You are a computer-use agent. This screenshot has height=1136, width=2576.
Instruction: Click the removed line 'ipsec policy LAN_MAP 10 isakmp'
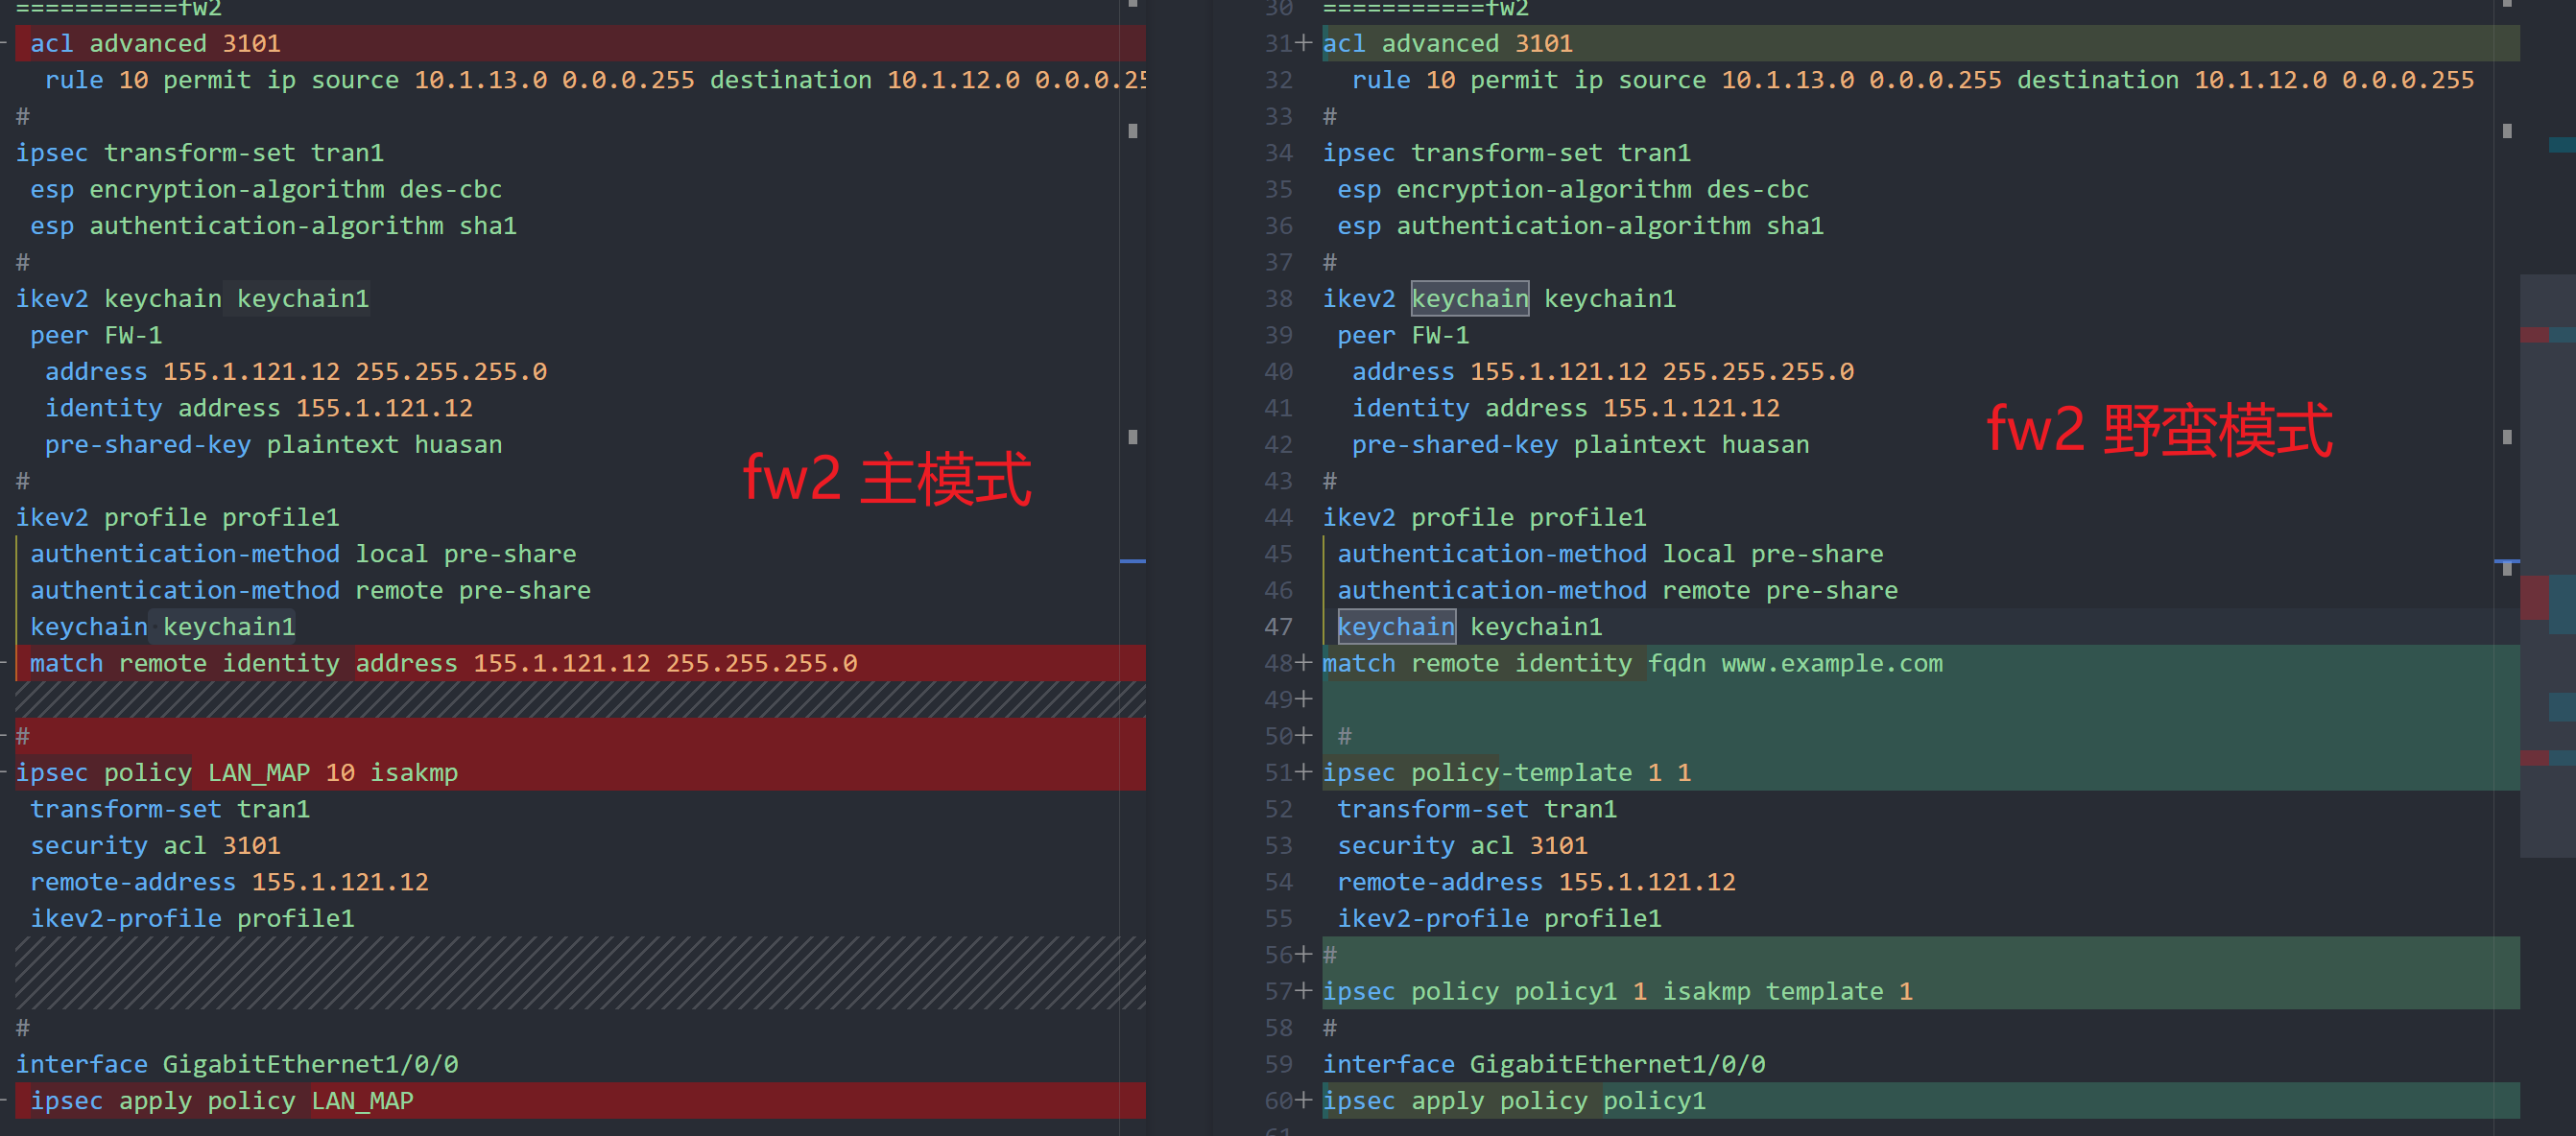237,772
